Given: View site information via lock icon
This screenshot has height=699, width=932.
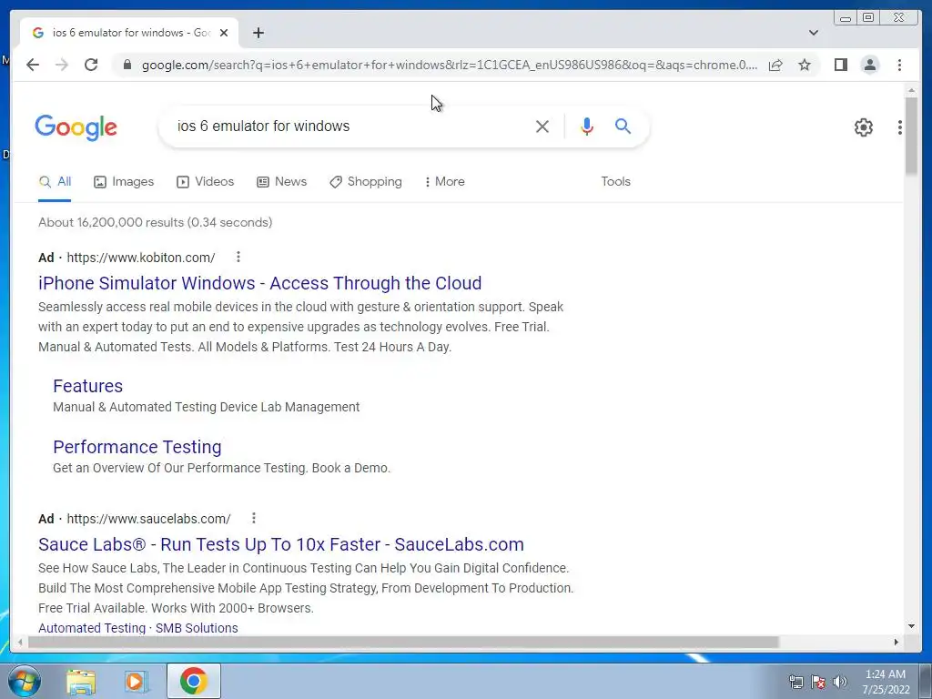Looking at the screenshot, I should (127, 65).
